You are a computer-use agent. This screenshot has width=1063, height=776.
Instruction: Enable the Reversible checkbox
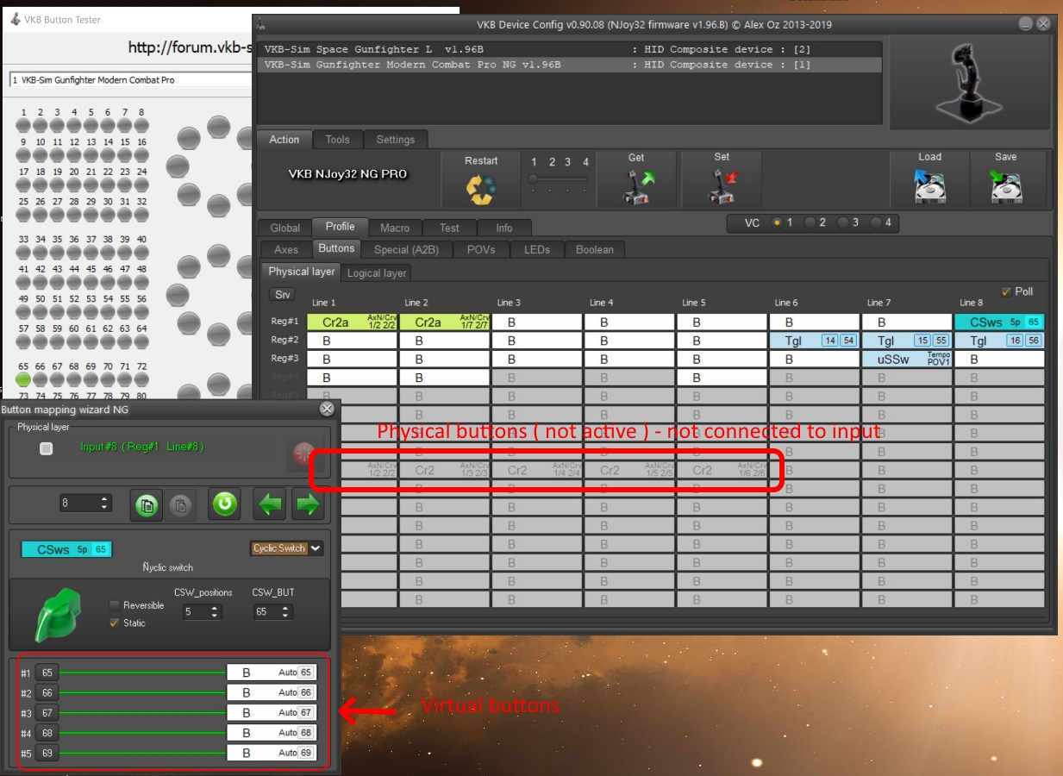115,605
